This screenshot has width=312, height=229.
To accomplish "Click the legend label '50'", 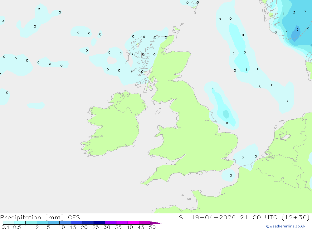I will point(152,227).
